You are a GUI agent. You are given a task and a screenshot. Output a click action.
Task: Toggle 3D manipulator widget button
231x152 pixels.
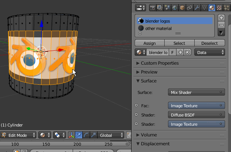point(72,135)
